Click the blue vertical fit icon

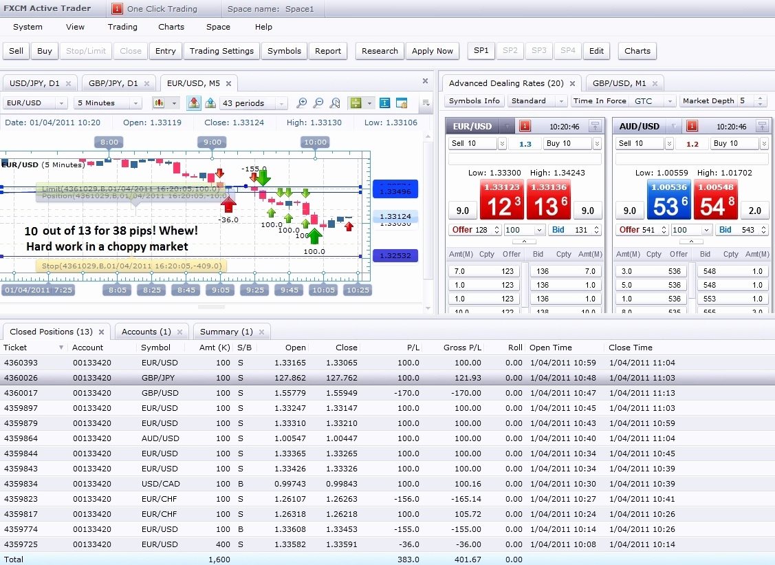coord(384,103)
